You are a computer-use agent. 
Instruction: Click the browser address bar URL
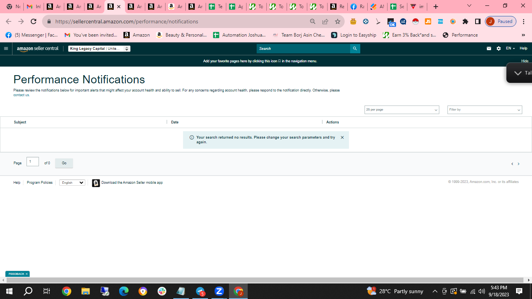[x=127, y=21]
